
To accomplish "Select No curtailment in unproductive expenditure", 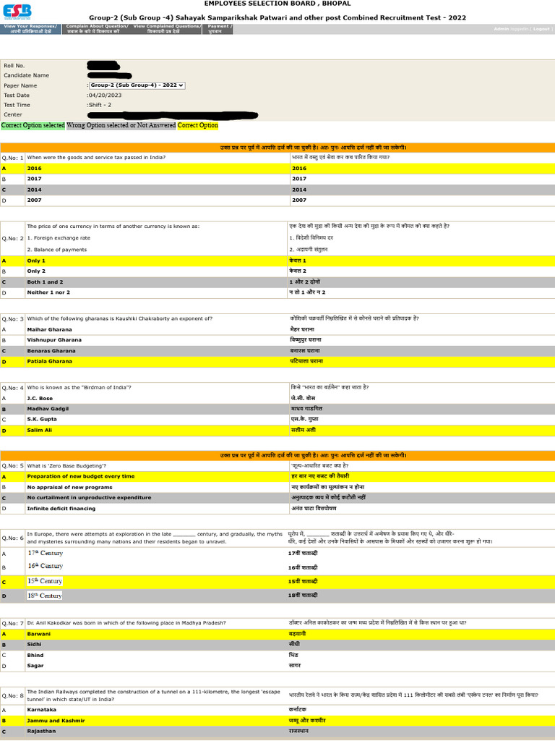I will coord(277,498).
